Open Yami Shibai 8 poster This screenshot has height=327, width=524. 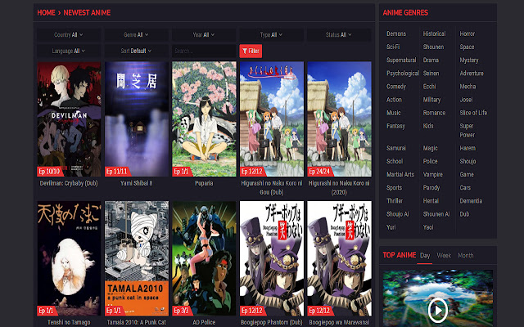(x=137, y=119)
